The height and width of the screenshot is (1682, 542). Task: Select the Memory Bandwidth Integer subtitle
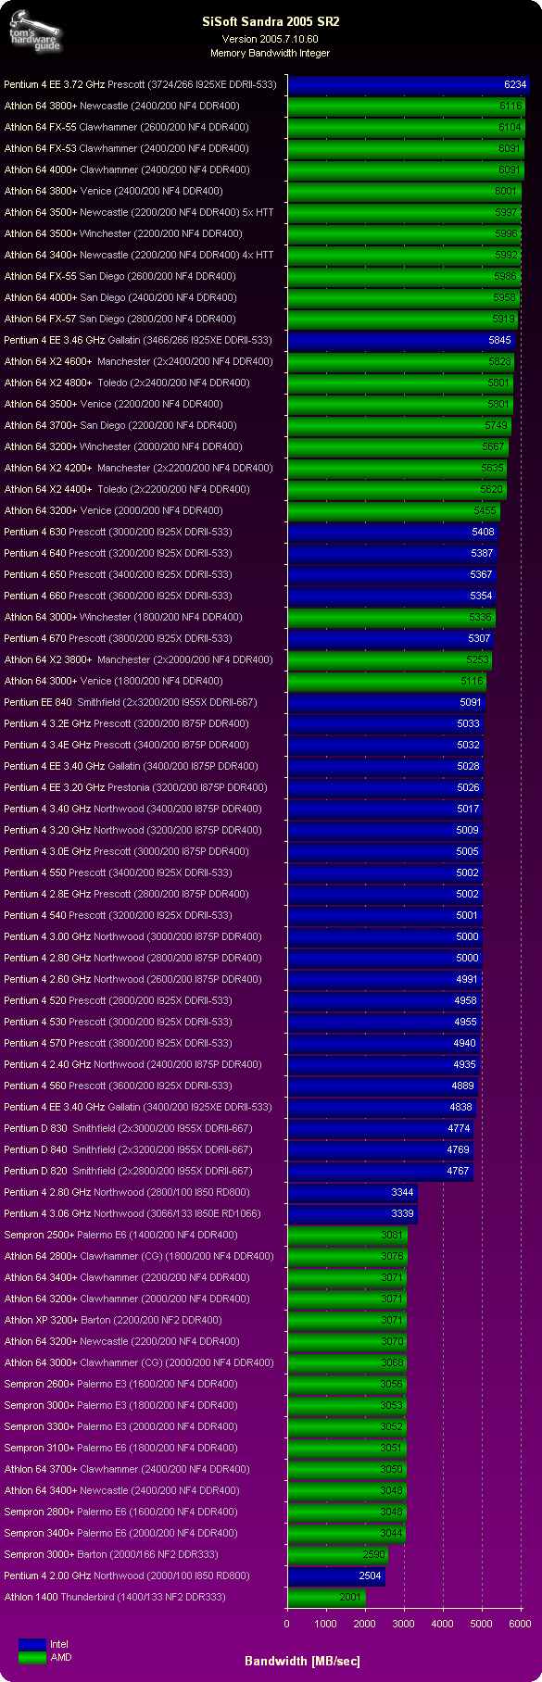pyautogui.click(x=271, y=53)
